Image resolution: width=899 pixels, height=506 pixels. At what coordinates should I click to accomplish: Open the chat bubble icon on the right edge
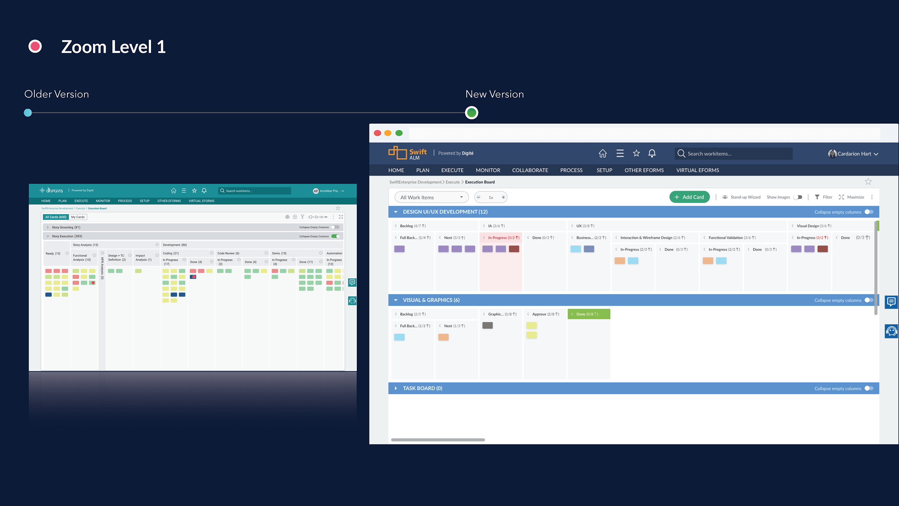(891, 302)
